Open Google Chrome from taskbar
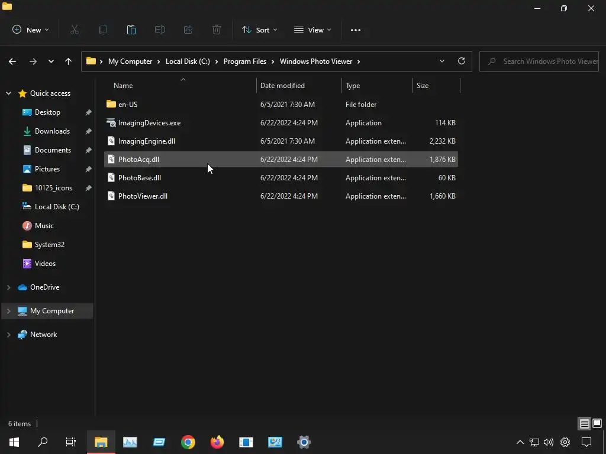The width and height of the screenshot is (606, 454). click(x=188, y=442)
